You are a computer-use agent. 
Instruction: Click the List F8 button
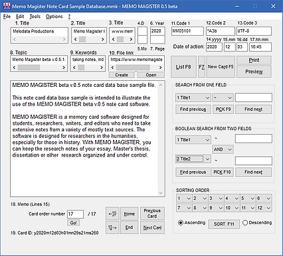183,67
